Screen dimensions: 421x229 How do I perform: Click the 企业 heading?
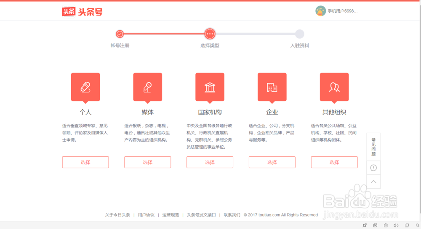(x=272, y=112)
